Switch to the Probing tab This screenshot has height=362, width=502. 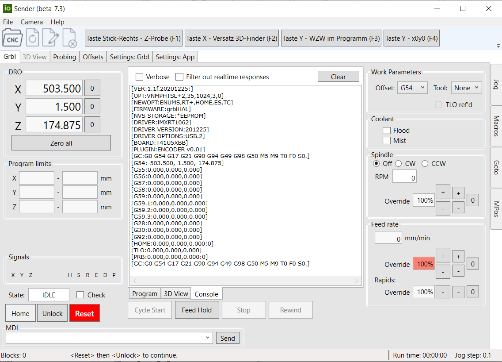(x=65, y=57)
